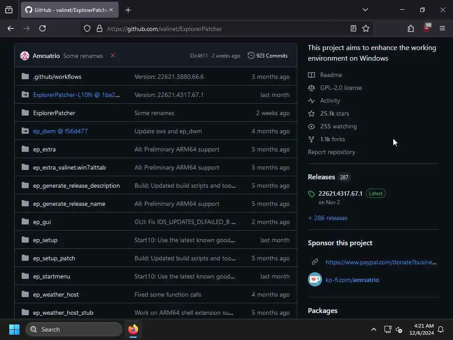The width and height of the screenshot is (453, 340).
Task: Open the muted volume tray icon
Action: point(399,329)
